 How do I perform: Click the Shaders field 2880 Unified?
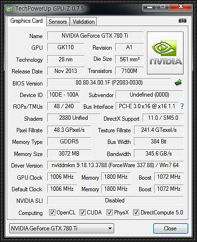[x=74, y=118]
